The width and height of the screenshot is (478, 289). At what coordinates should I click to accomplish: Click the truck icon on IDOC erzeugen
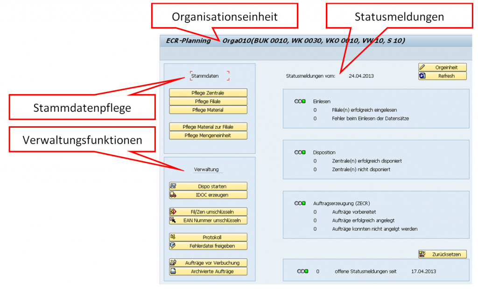click(x=174, y=194)
